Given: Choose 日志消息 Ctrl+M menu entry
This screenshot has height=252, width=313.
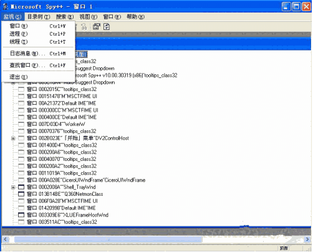Looking at the screenshot, I should pyautogui.click(x=38, y=54).
